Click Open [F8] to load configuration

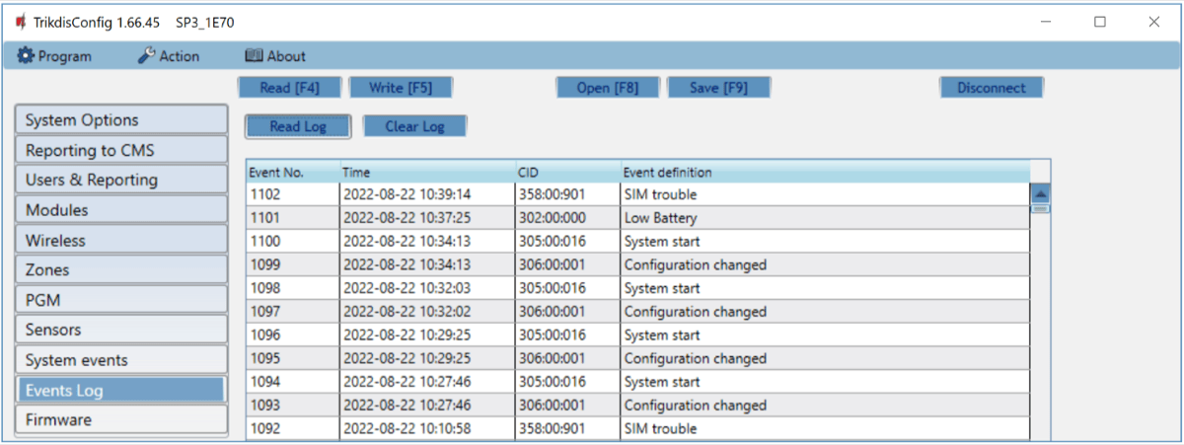click(x=607, y=88)
